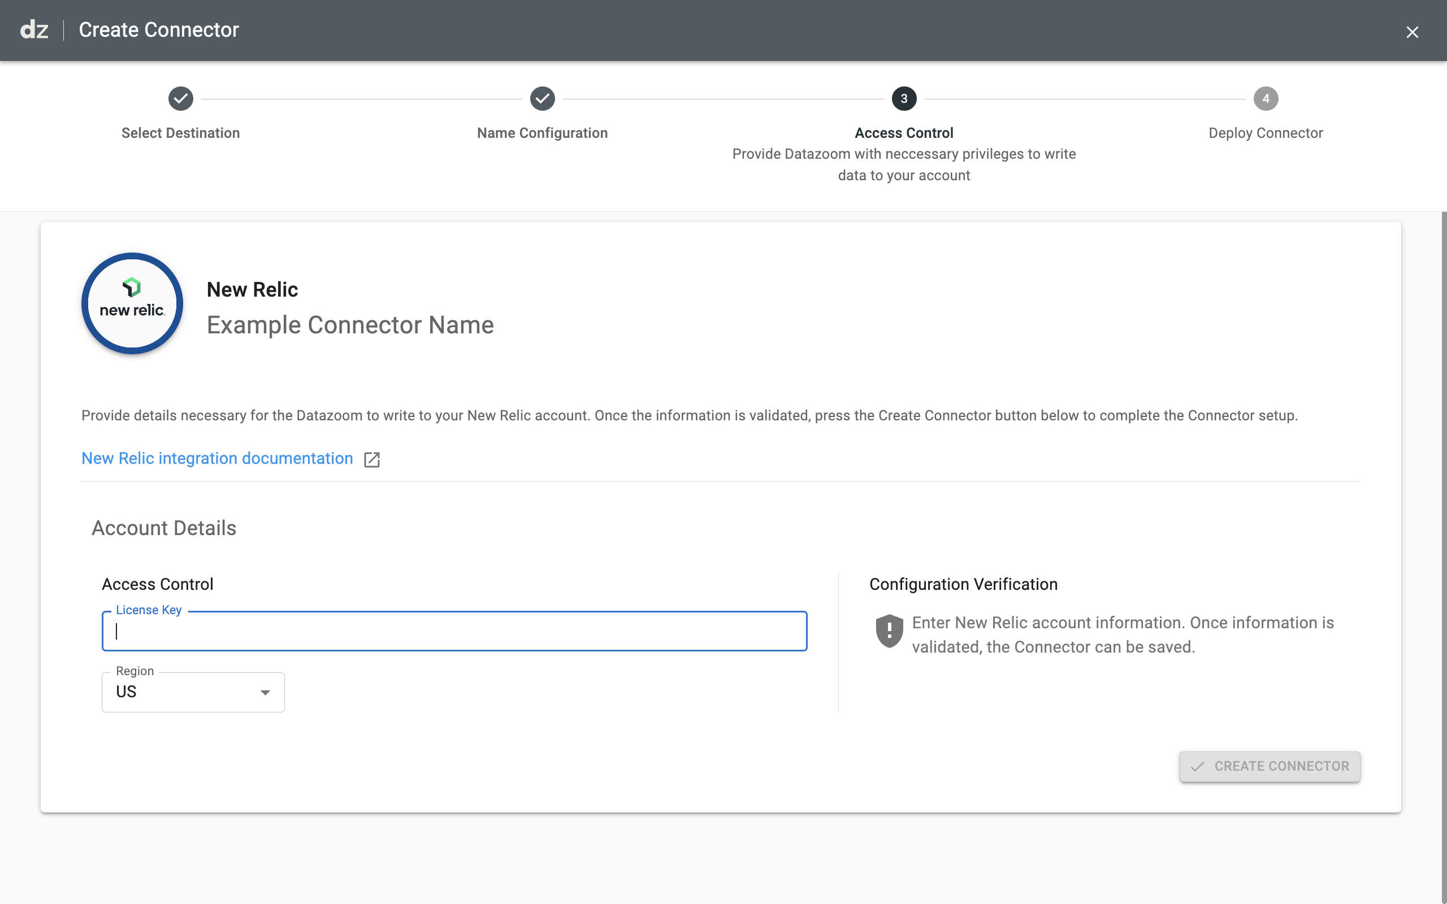Click the New Relic logo badge
Viewport: 1447px width, 904px height.
pyautogui.click(x=132, y=303)
